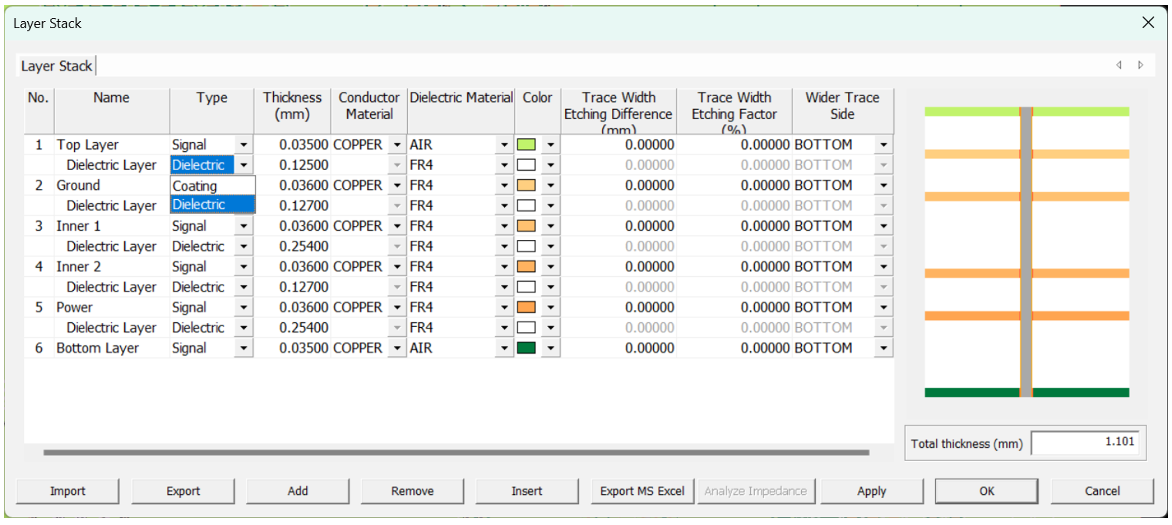Expand Conductor Material dropdown for Ground layer
This screenshot has width=1172, height=525.
pyautogui.click(x=397, y=185)
